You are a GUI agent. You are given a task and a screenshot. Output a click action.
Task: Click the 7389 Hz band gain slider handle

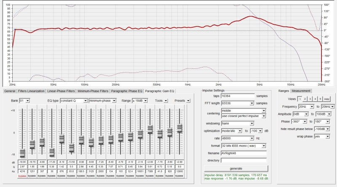coord(150,130)
